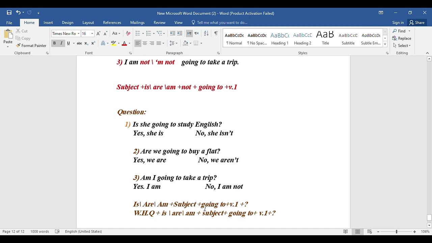Switch to the Design tab
Image resolution: width=432 pixels, height=243 pixels.
(x=67, y=23)
